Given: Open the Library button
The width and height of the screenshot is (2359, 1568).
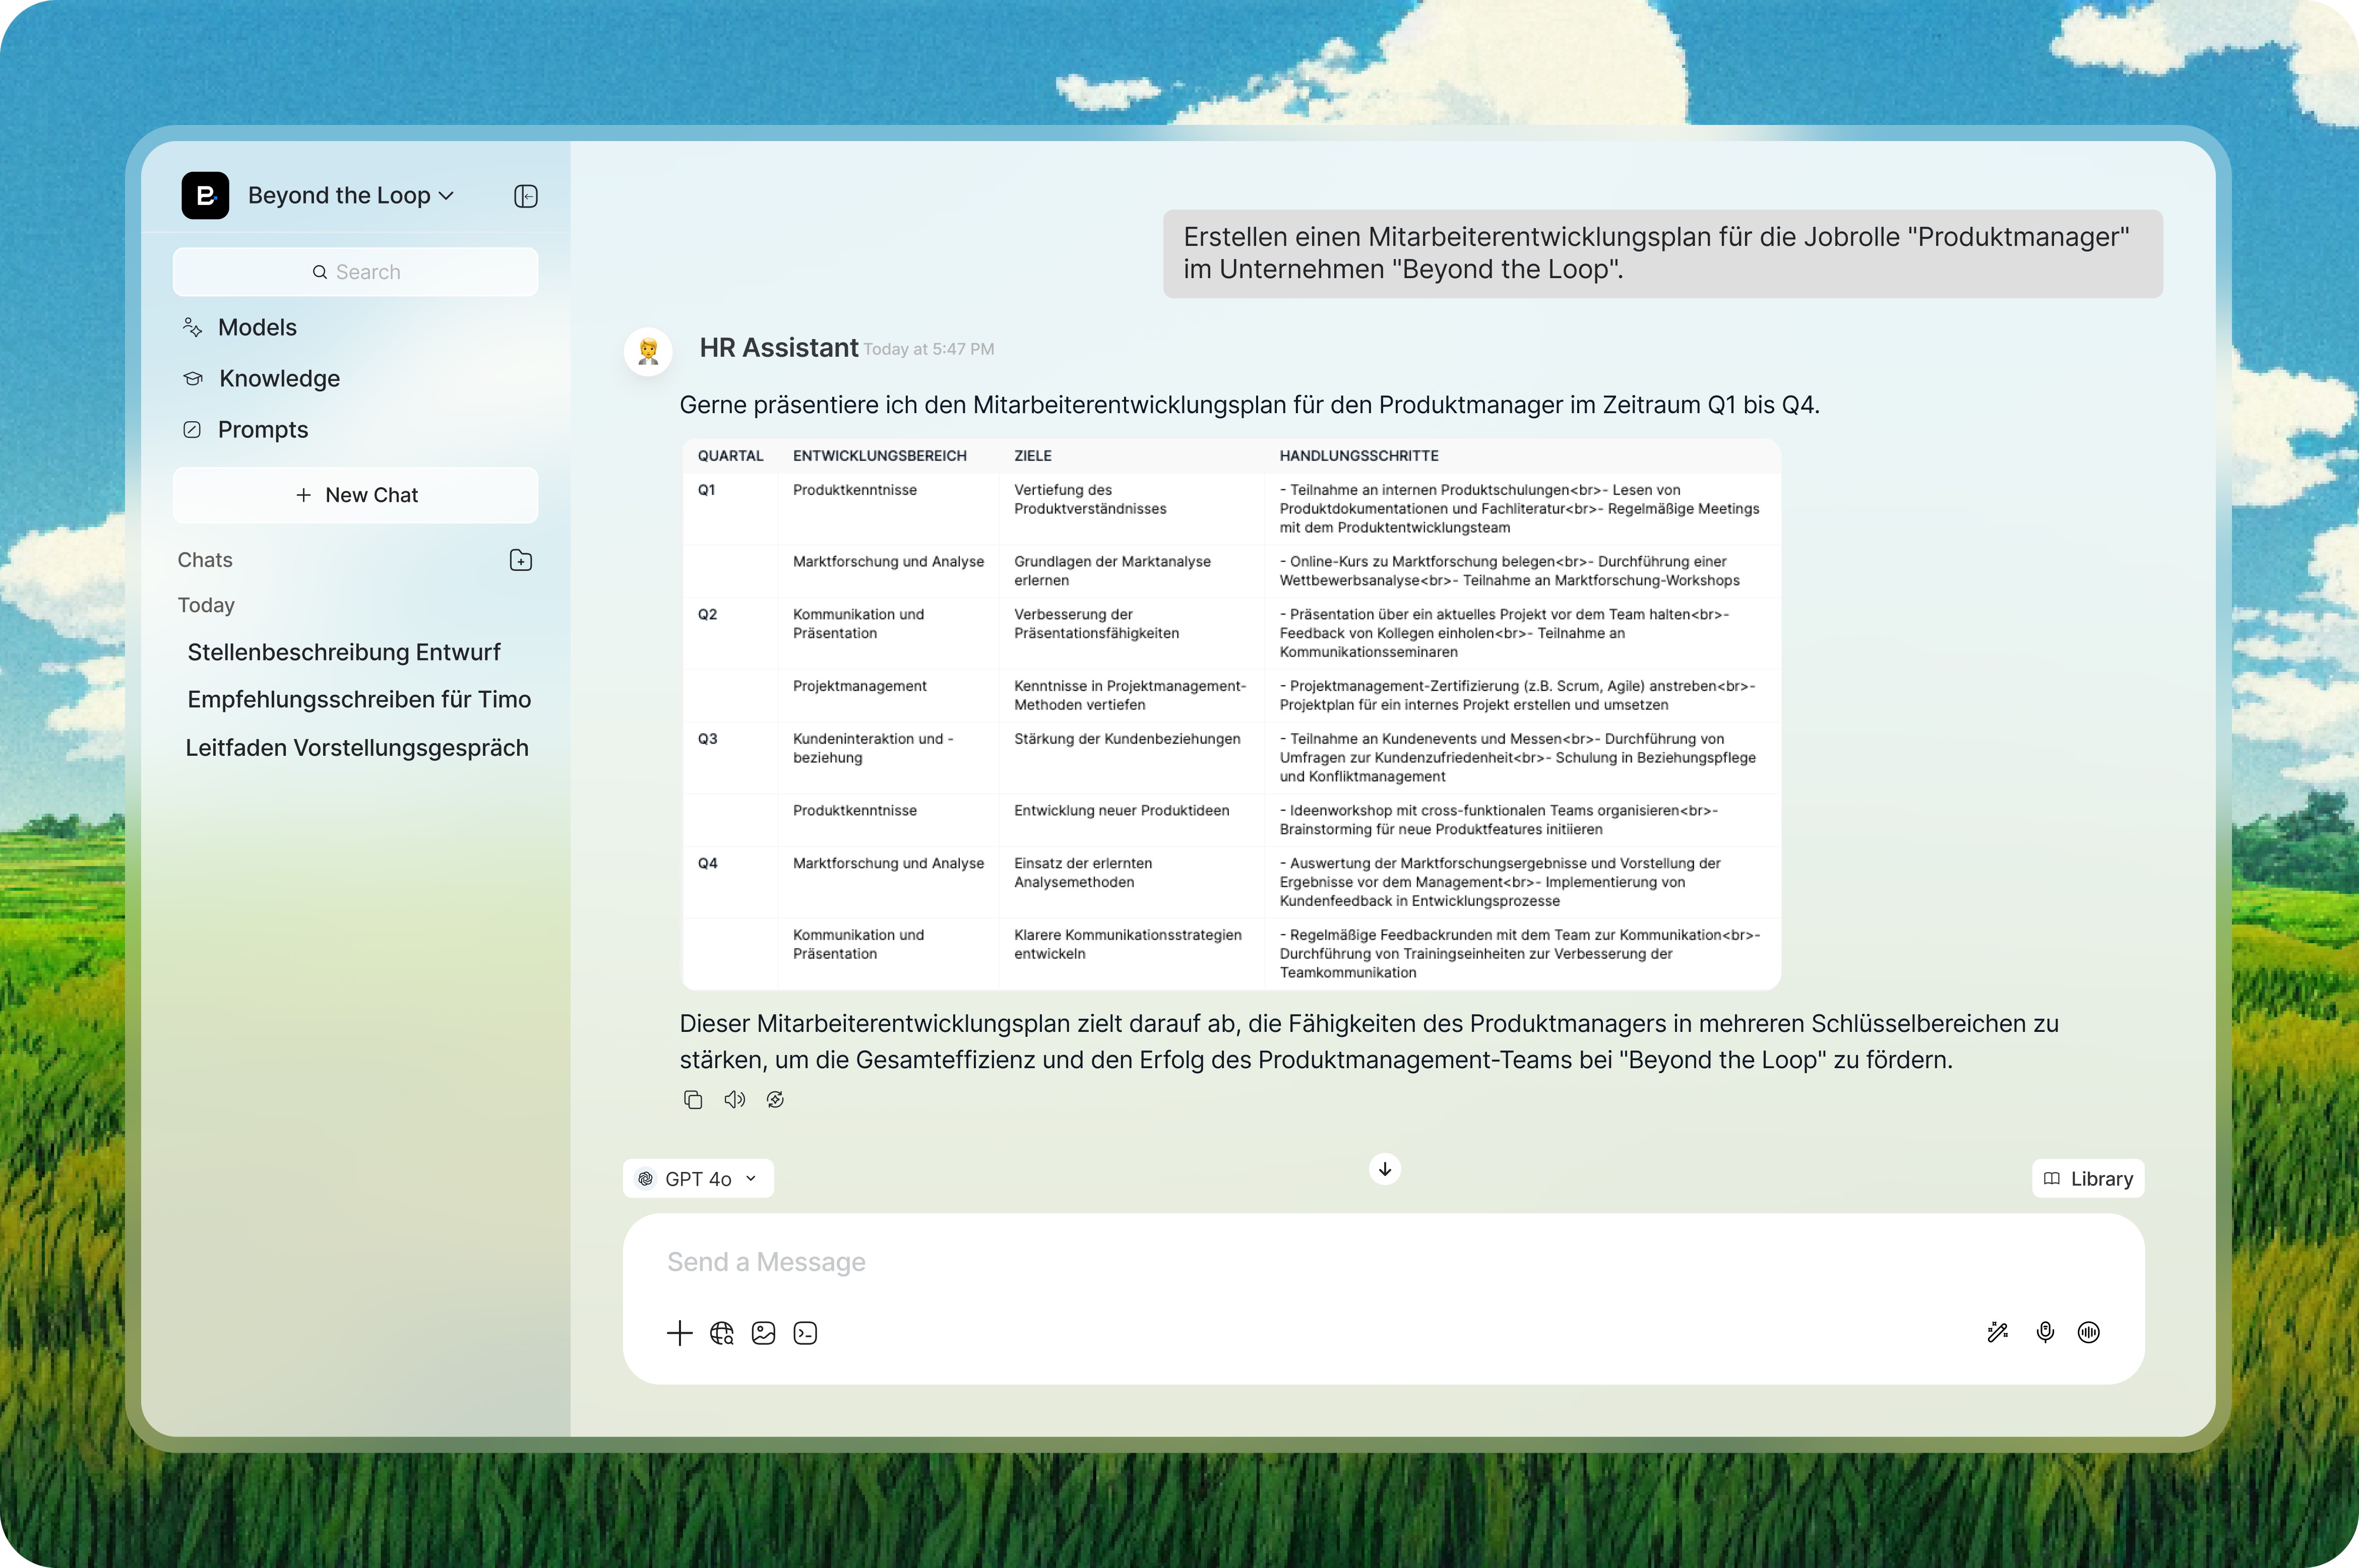Looking at the screenshot, I should click(2088, 1179).
